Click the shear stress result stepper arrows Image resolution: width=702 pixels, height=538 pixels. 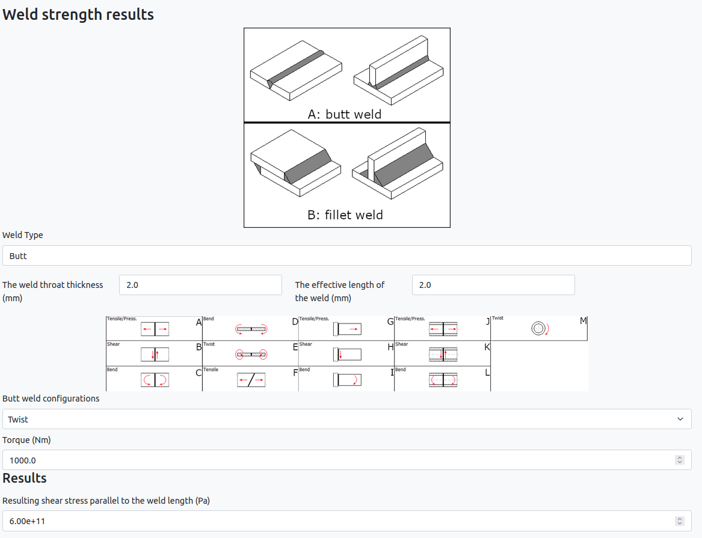pyautogui.click(x=680, y=521)
